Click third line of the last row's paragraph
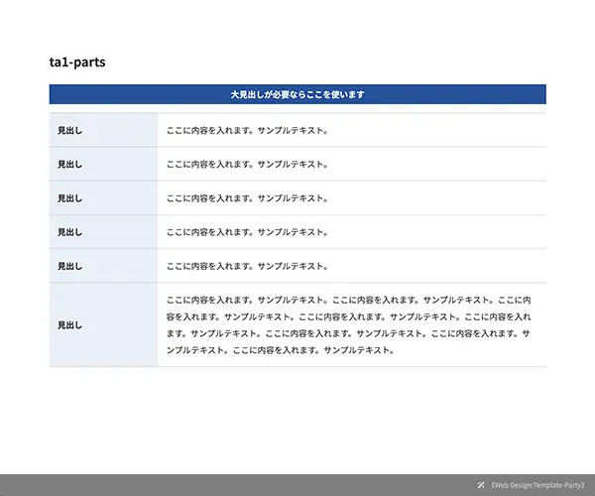This screenshot has width=595, height=496. click(347, 333)
